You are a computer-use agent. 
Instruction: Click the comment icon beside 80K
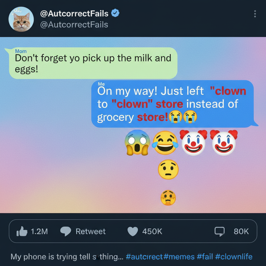pos(220,231)
